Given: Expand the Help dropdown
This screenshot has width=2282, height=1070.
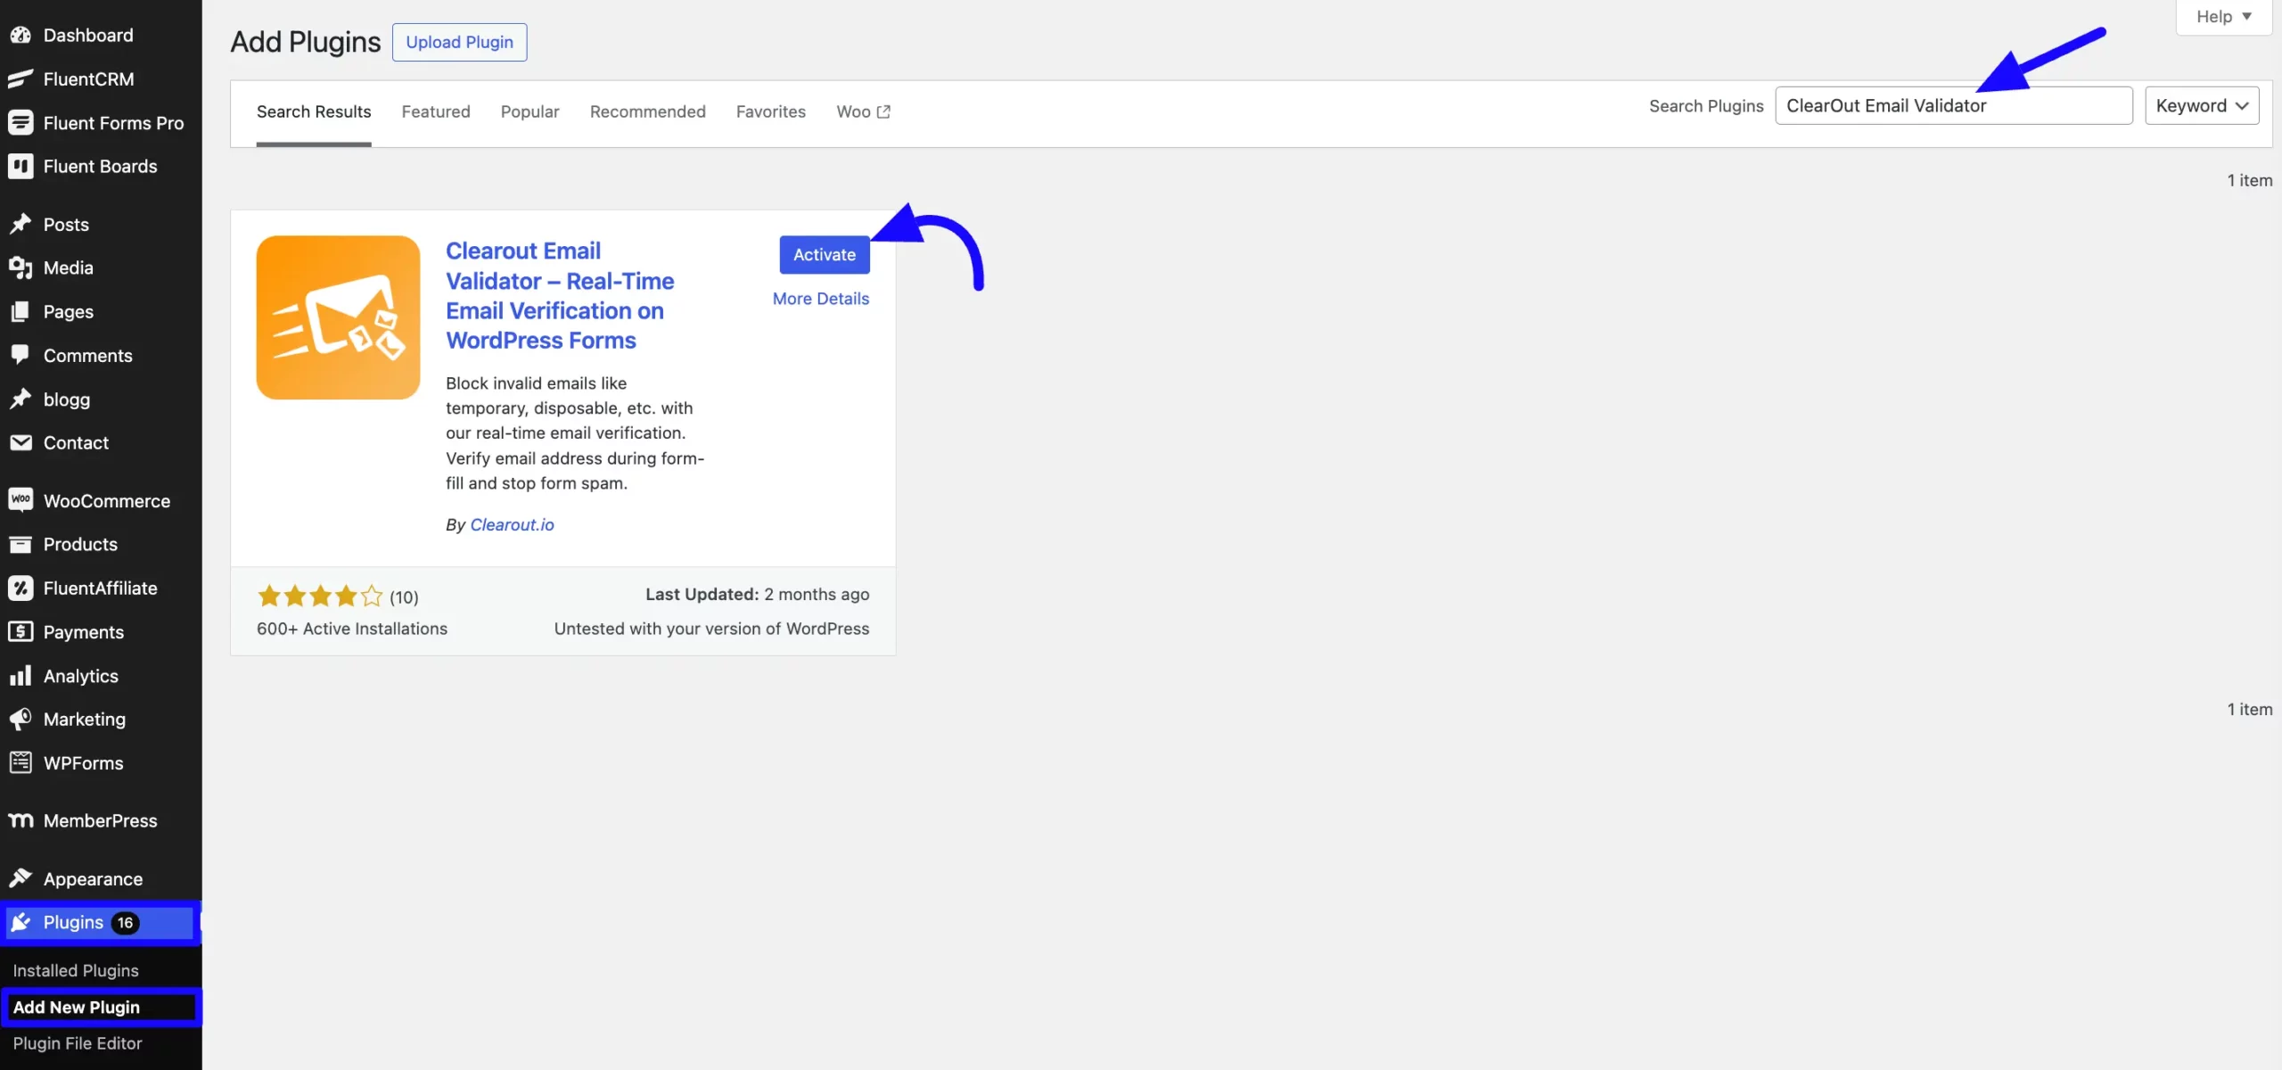Looking at the screenshot, I should (2224, 17).
